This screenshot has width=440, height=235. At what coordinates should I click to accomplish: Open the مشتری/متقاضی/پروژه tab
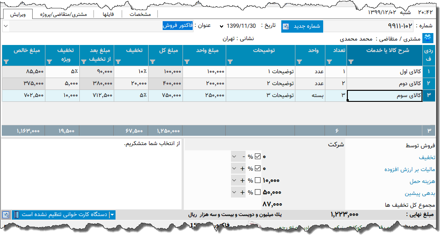click(x=63, y=14)
